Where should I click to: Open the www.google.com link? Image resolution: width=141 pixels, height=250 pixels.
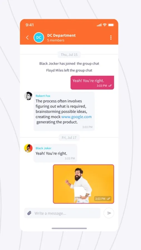click(76, 117)
